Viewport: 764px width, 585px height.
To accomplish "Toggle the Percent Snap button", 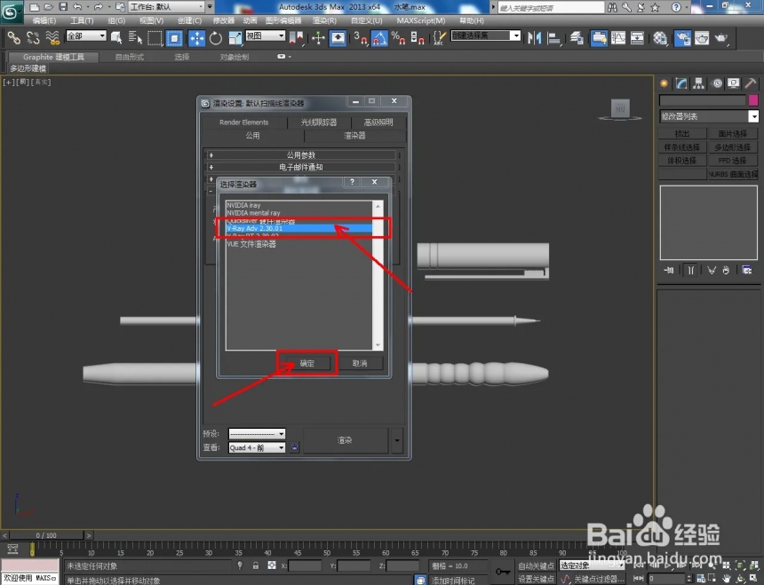I will [398, 37].
